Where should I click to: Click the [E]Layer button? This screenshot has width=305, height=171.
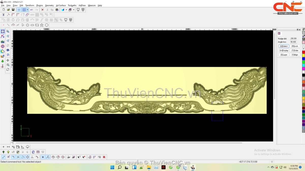pos(284,55)
